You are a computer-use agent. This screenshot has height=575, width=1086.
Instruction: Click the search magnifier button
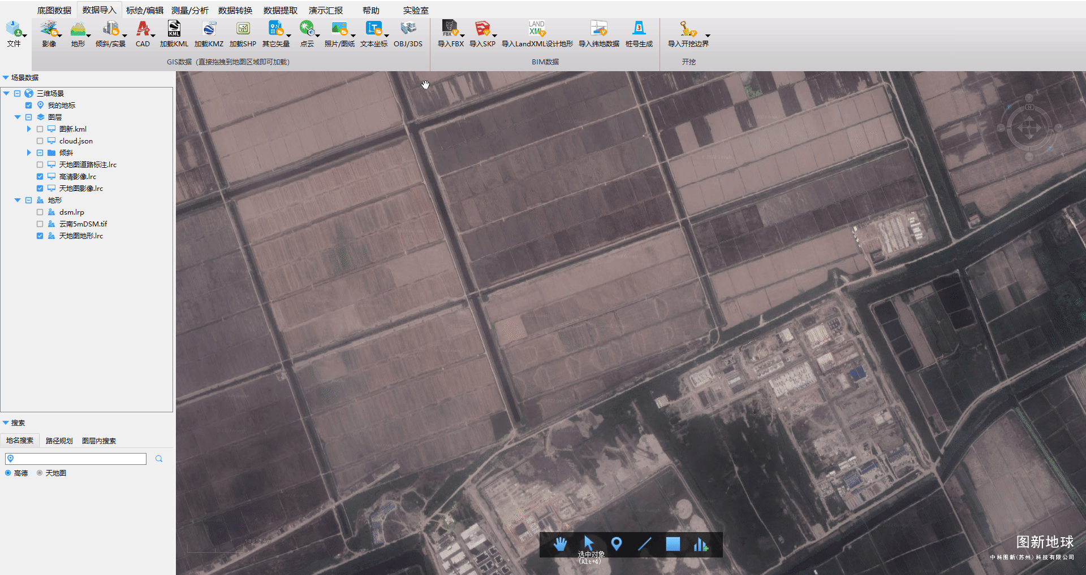pos(159,459)
